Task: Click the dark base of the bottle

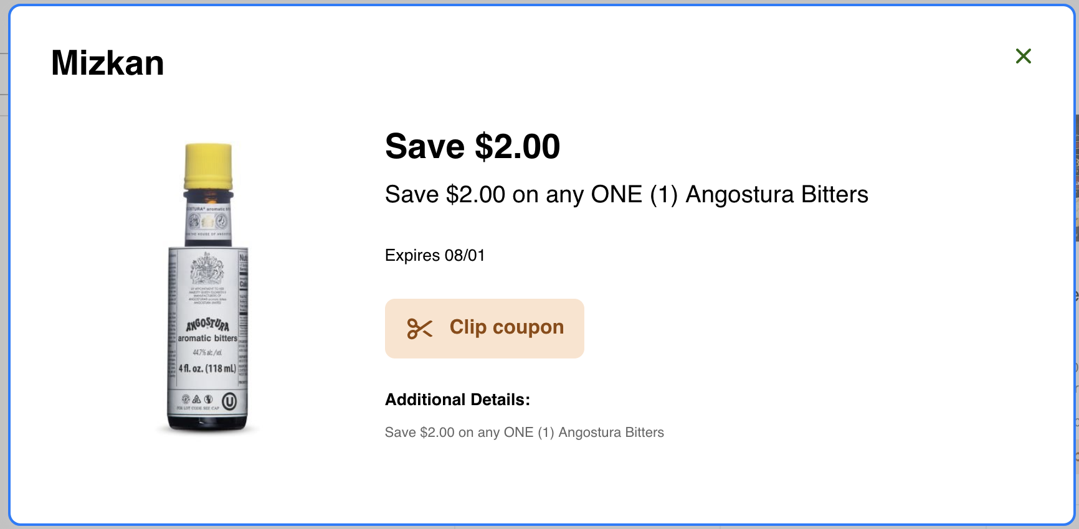Action: click(x=207, y=423)
